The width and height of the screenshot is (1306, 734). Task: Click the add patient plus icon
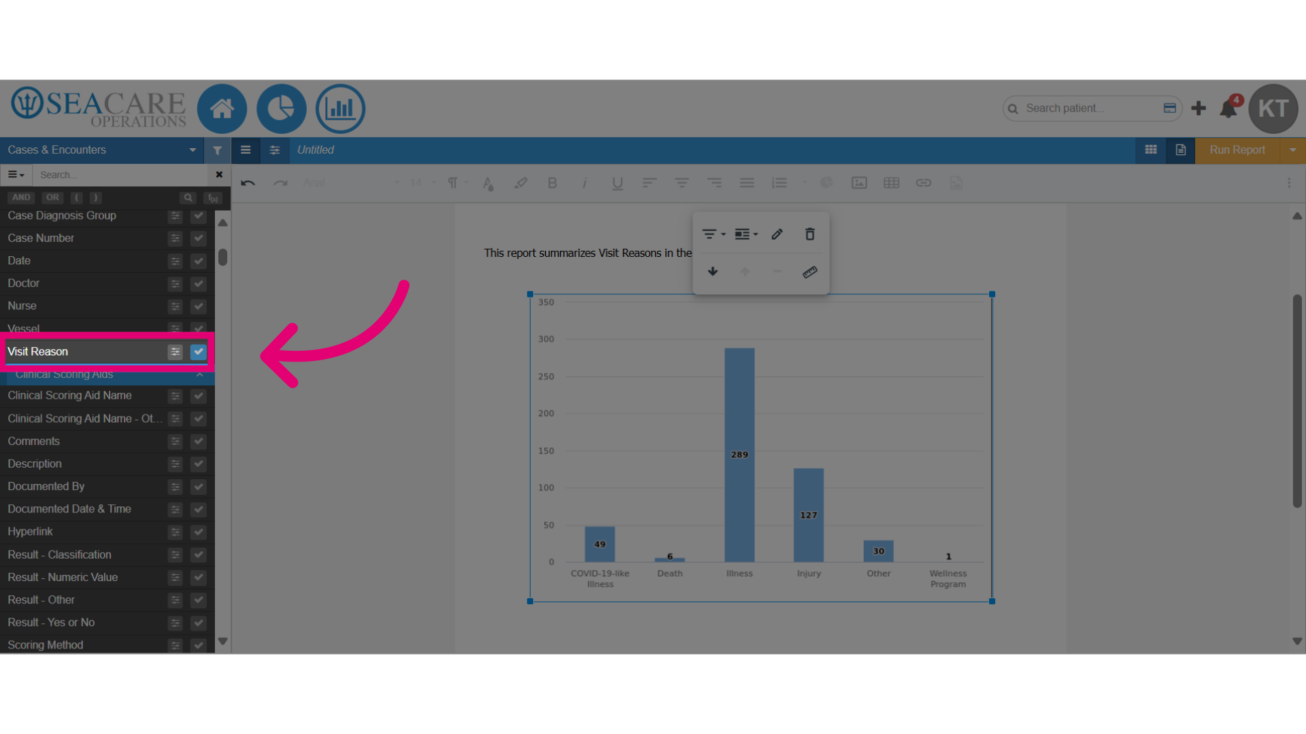click(x=1199, y=108)
